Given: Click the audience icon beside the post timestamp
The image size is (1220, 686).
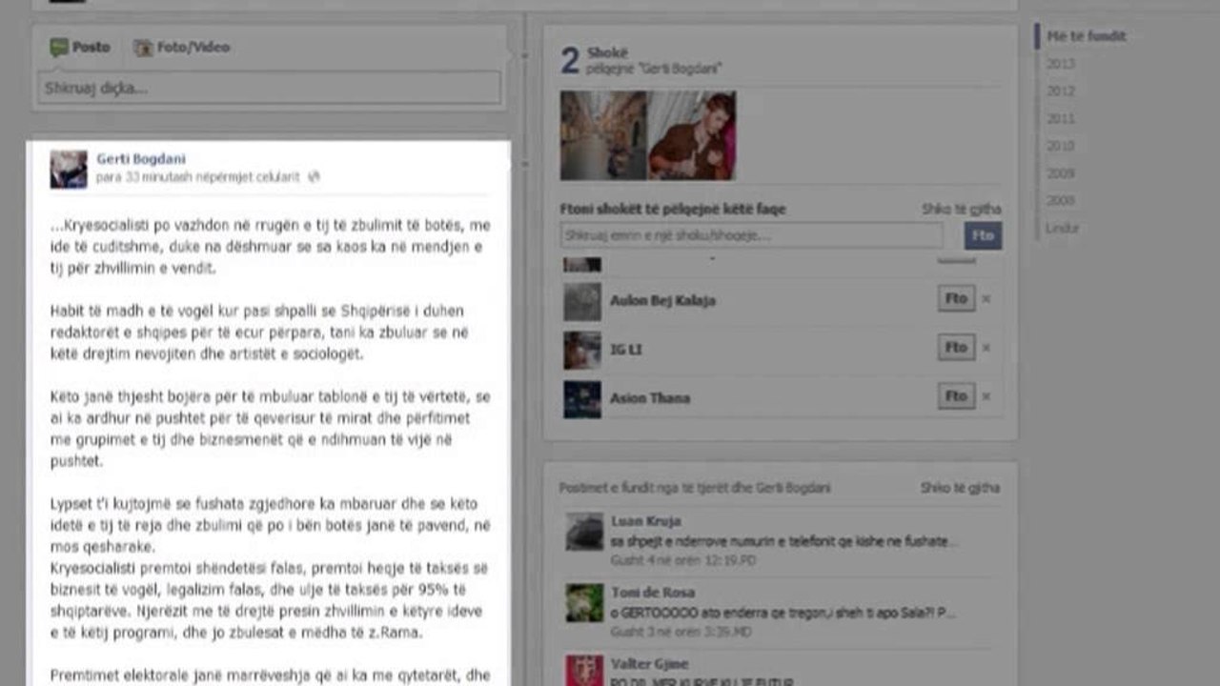Looking at the screenshot, I should click(314, 177).
